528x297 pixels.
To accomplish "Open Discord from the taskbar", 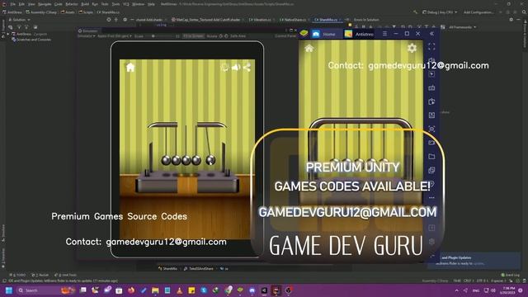I will coord(252,290).
